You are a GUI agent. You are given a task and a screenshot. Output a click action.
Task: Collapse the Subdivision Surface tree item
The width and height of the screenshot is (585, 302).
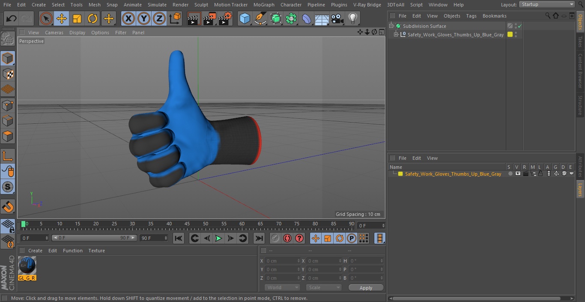391,26
